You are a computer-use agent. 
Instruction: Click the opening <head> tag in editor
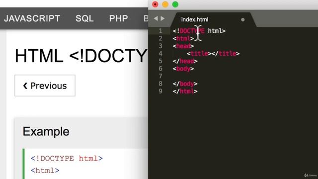coord(183,46)
